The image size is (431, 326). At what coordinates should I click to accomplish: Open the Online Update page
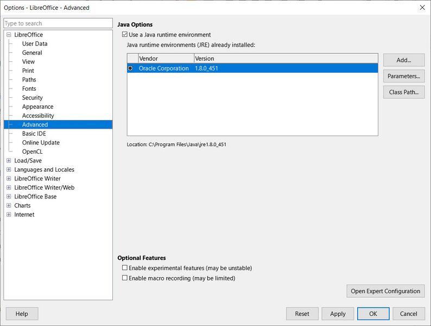pos(41,142)
